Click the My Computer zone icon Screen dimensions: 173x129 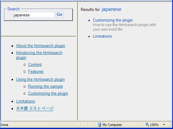coord(99,124)
